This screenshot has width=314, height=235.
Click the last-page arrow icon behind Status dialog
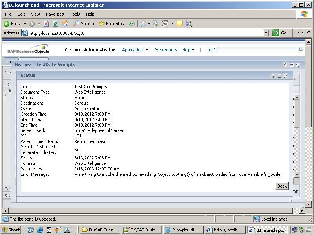295,80
